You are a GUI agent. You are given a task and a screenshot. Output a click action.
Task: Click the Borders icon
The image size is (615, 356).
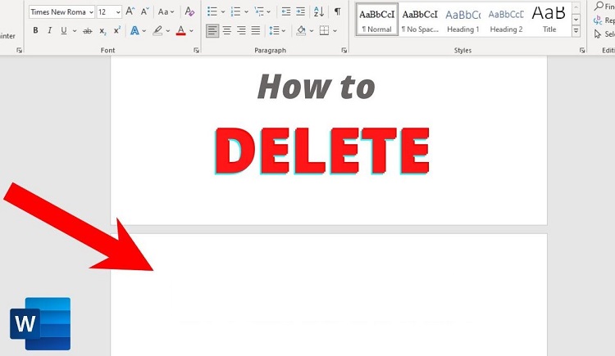pyautogui.click(x=324, y=30)
